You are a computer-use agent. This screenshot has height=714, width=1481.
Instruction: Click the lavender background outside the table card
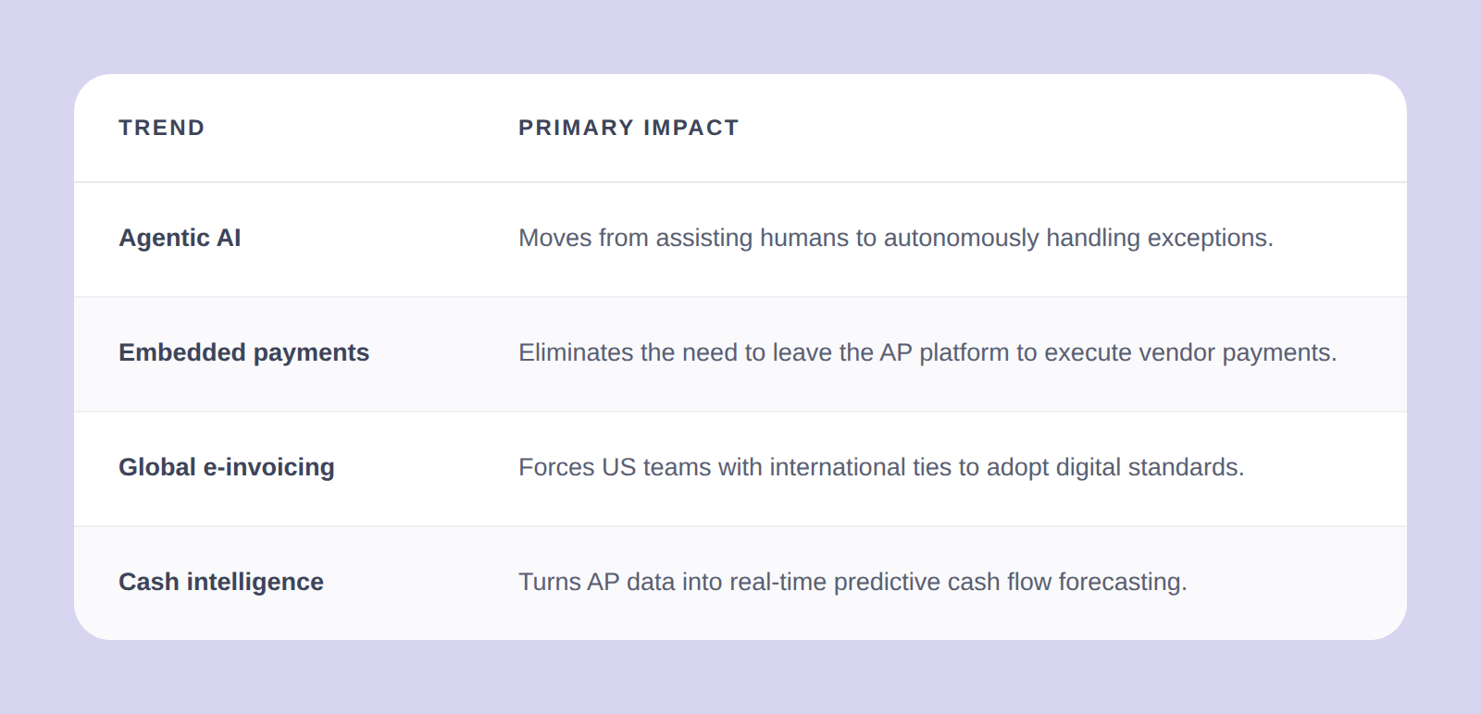click(x=740, y=680)
